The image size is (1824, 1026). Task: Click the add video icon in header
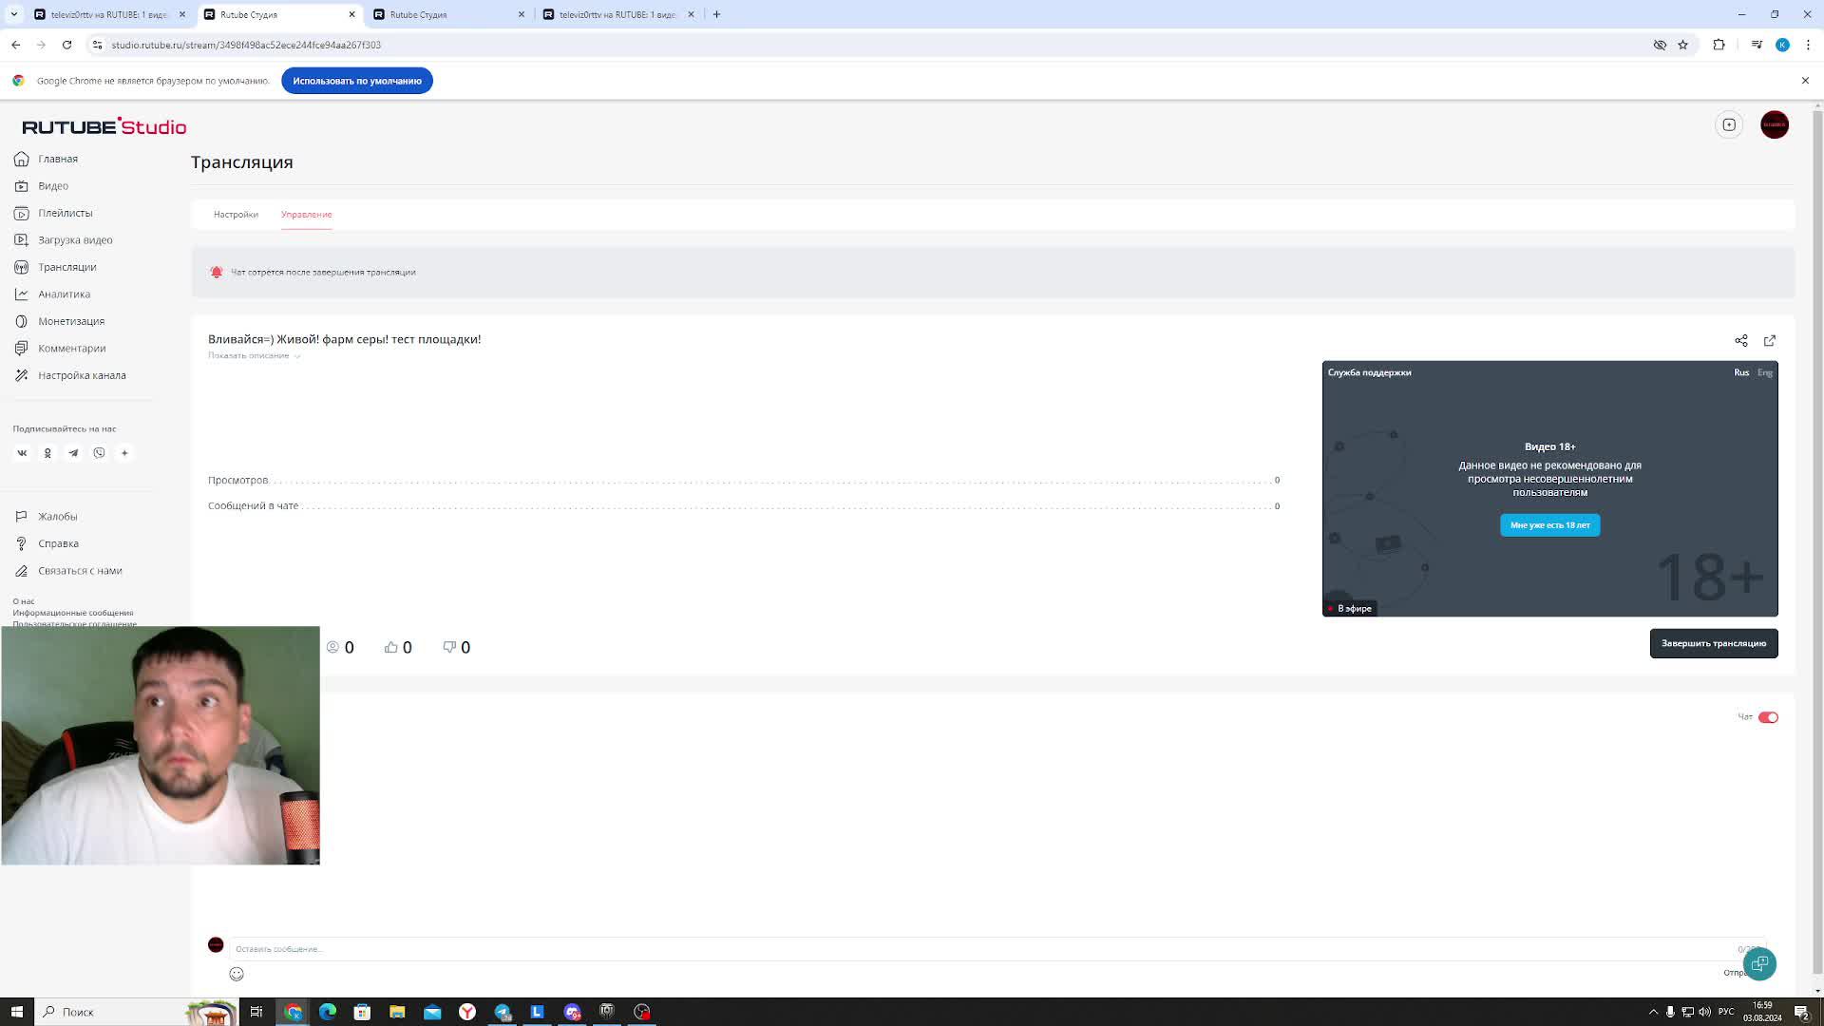tap(1729, 124)
